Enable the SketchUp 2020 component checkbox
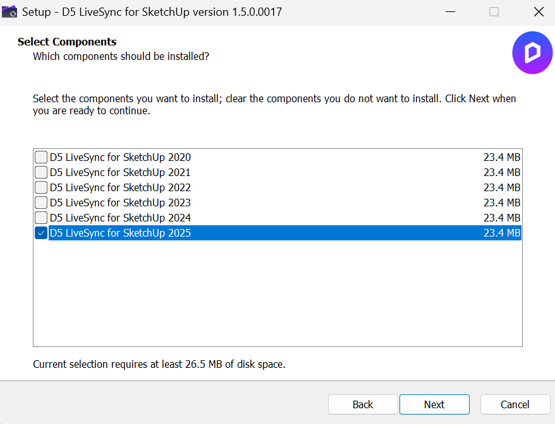 click(x=41, y=157)
